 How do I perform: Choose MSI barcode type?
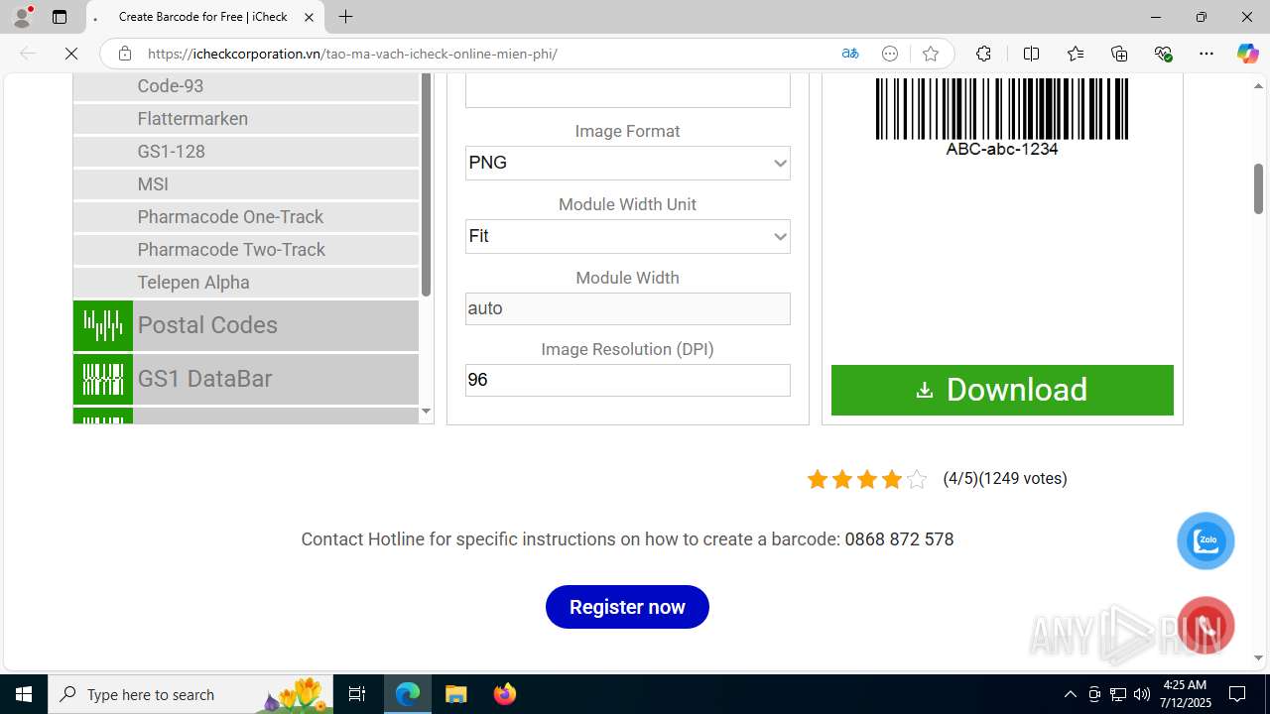click(x=246, y=184)
